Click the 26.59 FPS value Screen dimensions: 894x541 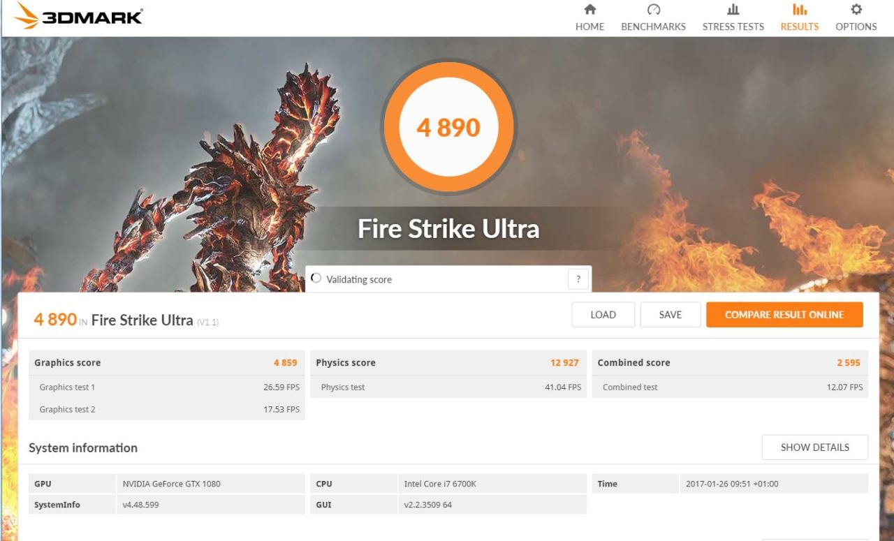[281, 387]
